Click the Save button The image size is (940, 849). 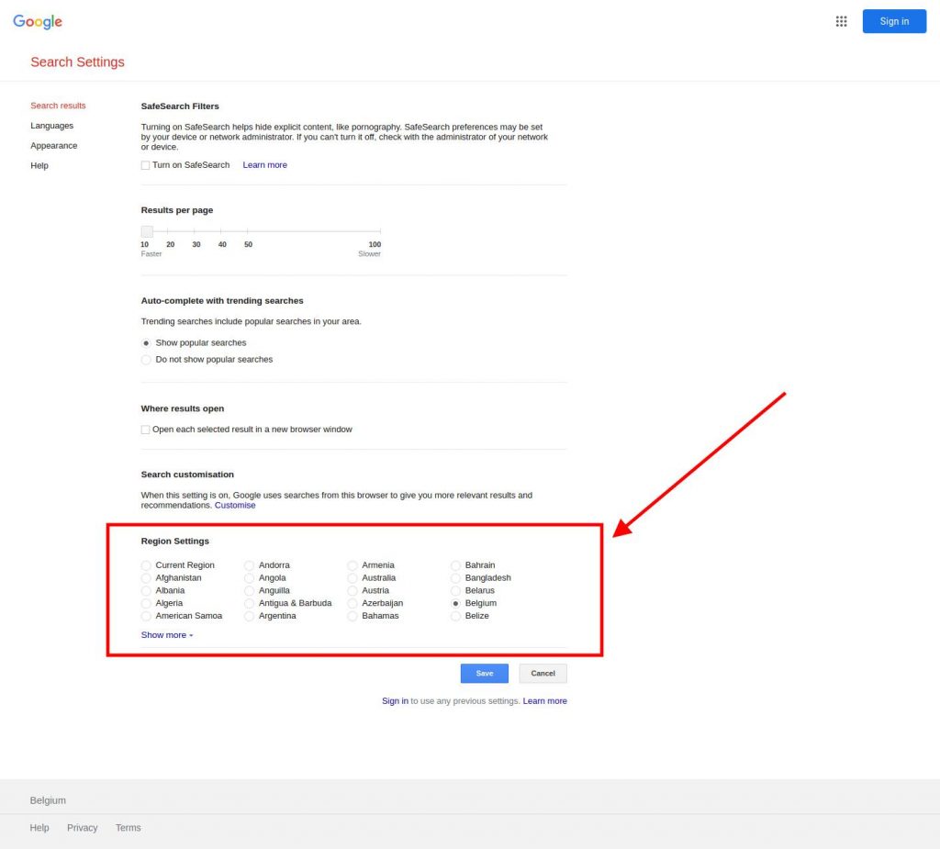(x=485, y=674)
